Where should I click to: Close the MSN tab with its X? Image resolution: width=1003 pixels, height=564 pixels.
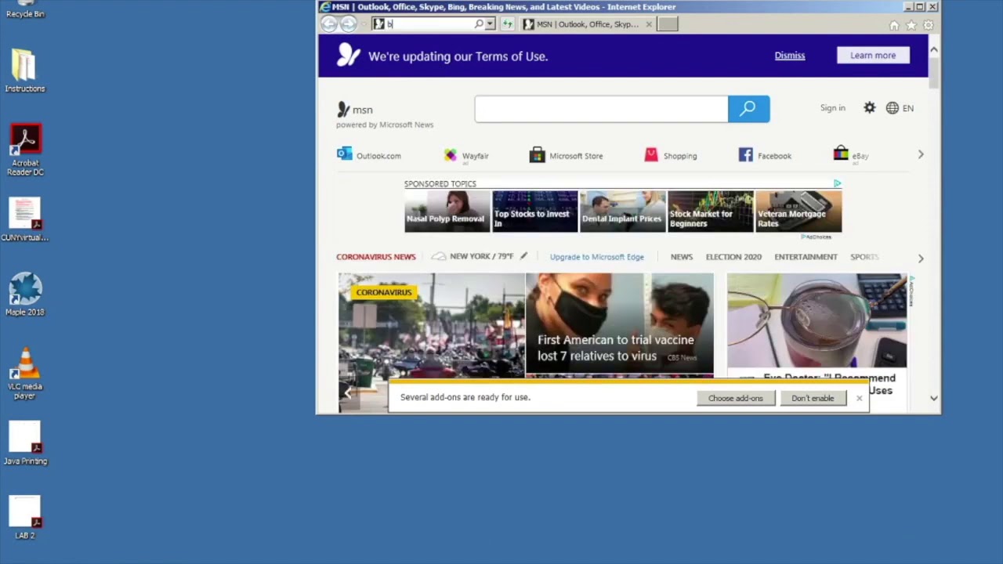click(x=648, y=24)
